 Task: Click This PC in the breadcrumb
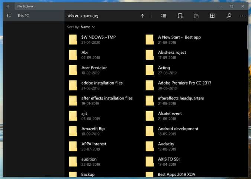click(73, 16)
